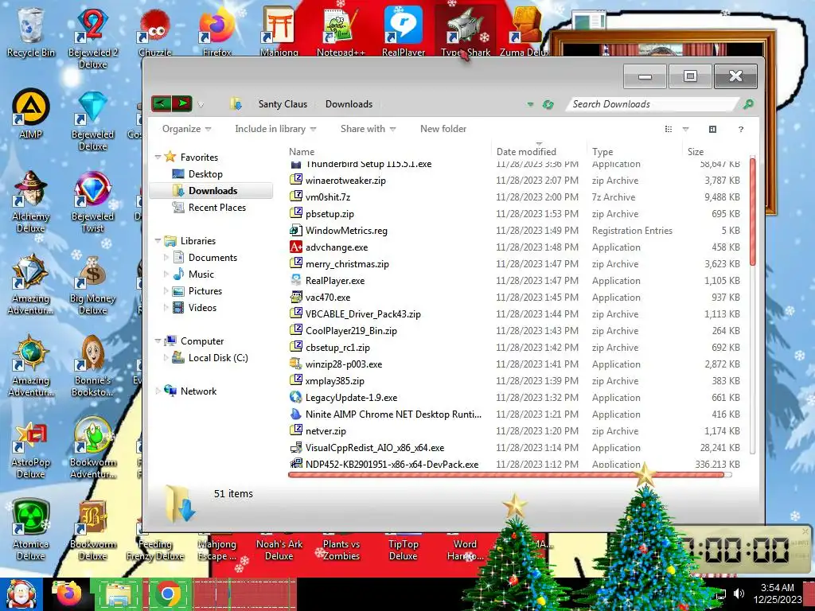This screenshot has width=815, height=611.
Task: Click the green Back arrow button
Action: click(x=161, y=103)
